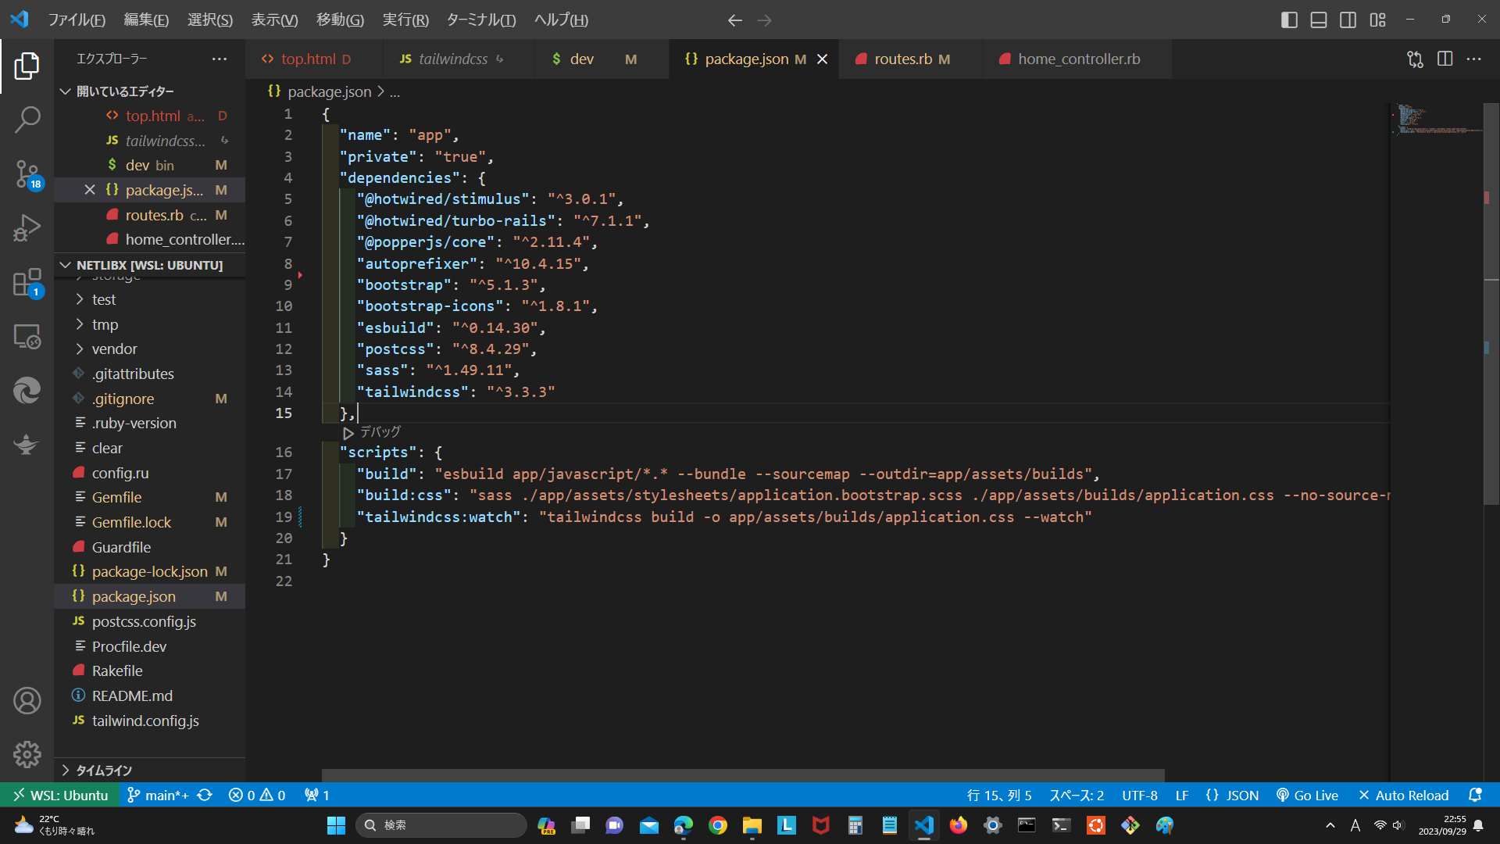The width and height of the screenshot is (1500, 844).
Task: Open the editor More Actions ellipsis menu
Action: pyautogui.click(x=1474, y=59)
